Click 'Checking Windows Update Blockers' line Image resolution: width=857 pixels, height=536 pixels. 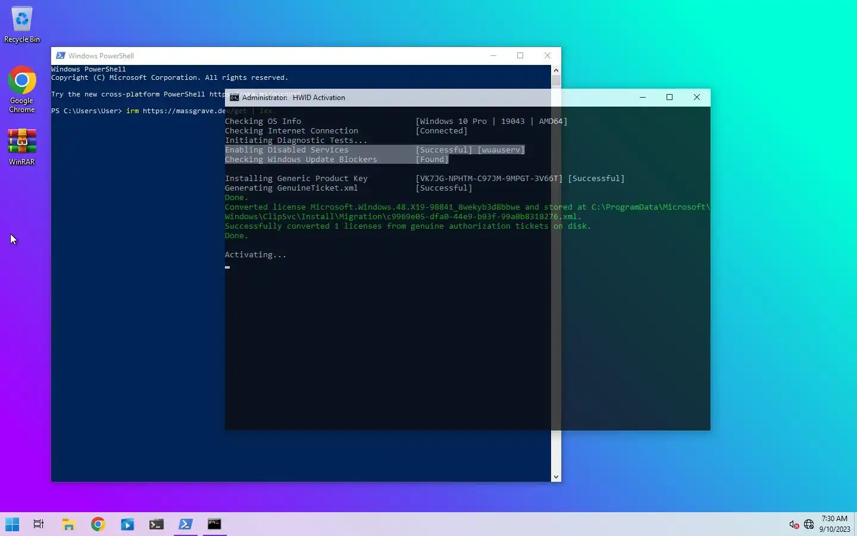(x=301, y=159)
